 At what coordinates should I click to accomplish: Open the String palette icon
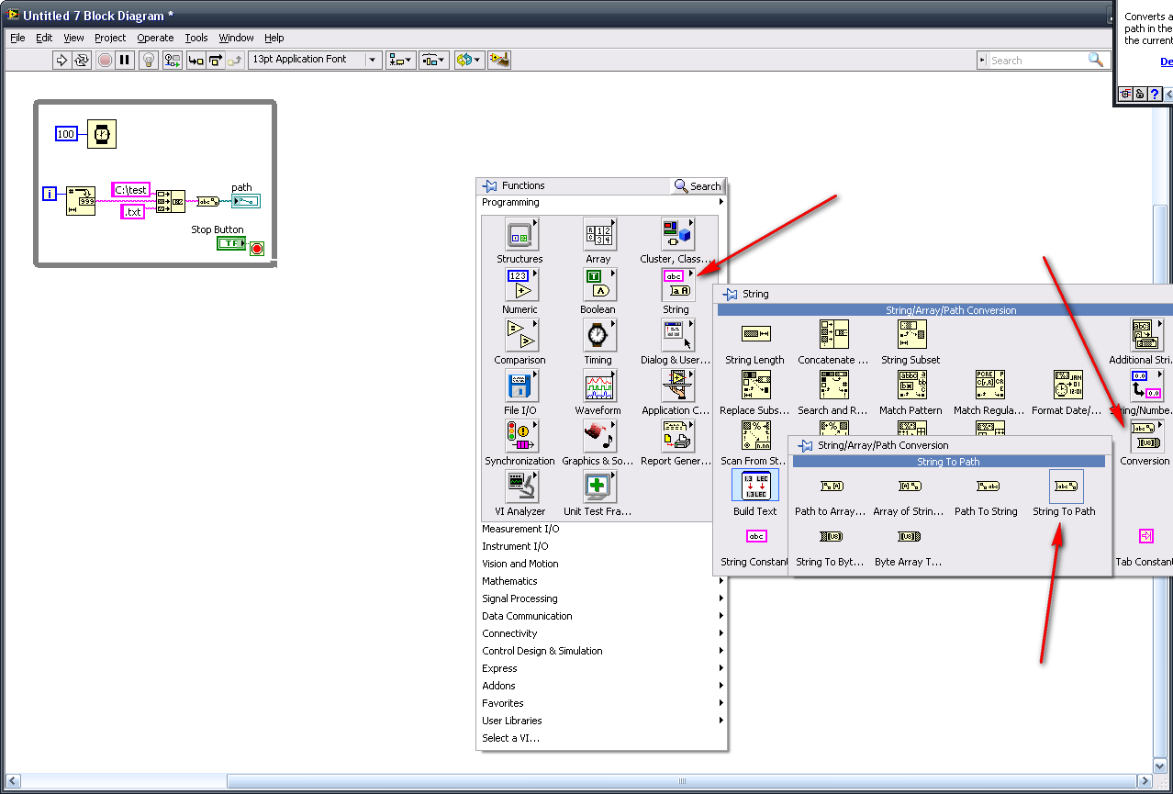coord(676,284)
